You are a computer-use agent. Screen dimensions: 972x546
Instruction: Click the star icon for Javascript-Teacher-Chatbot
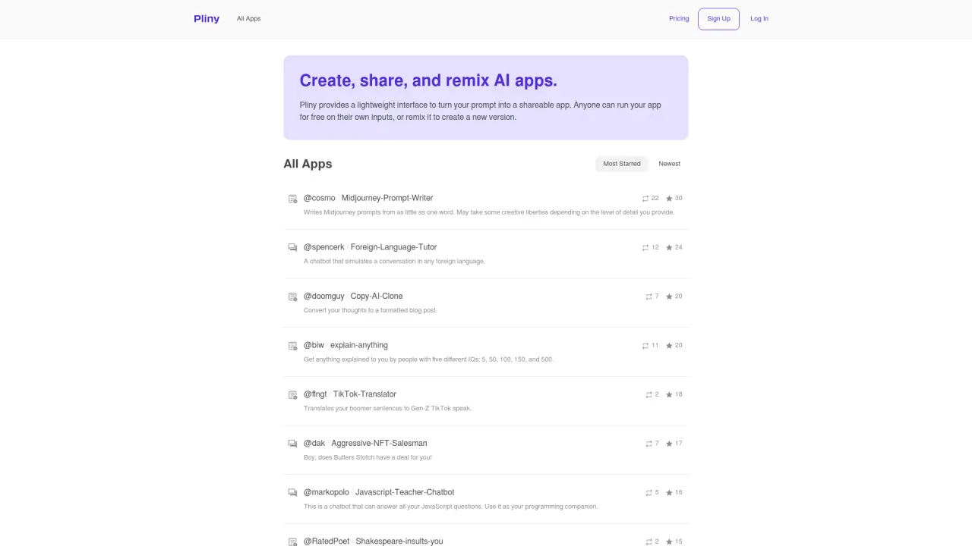click(x=669, y=492)
